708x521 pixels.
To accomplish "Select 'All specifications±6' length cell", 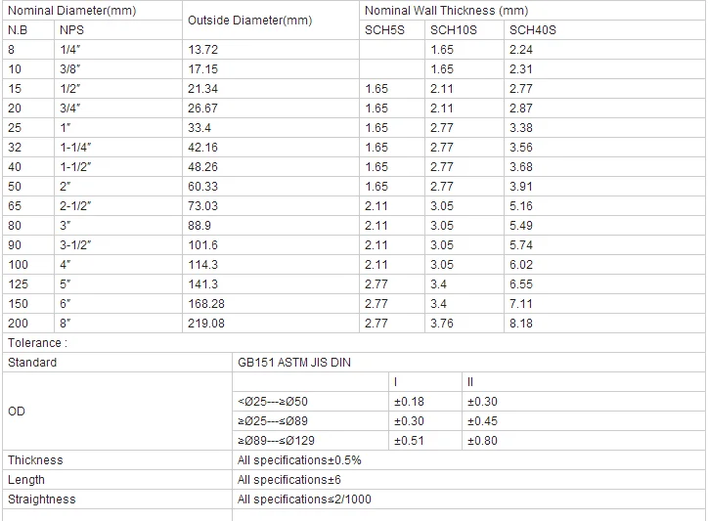I will (x=468, y=480).
